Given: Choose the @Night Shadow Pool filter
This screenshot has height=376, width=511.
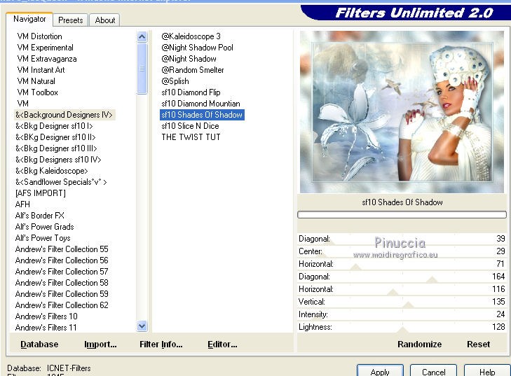Looking at the screenshot, I should (197, 48).
